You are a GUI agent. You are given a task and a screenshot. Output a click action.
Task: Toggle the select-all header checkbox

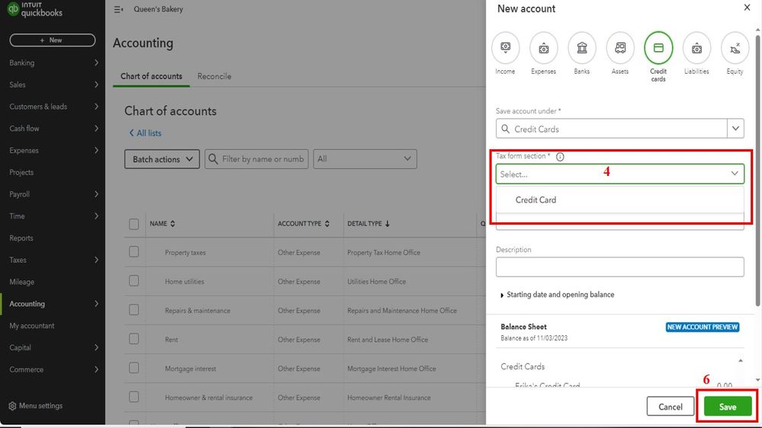click(134, 224)
